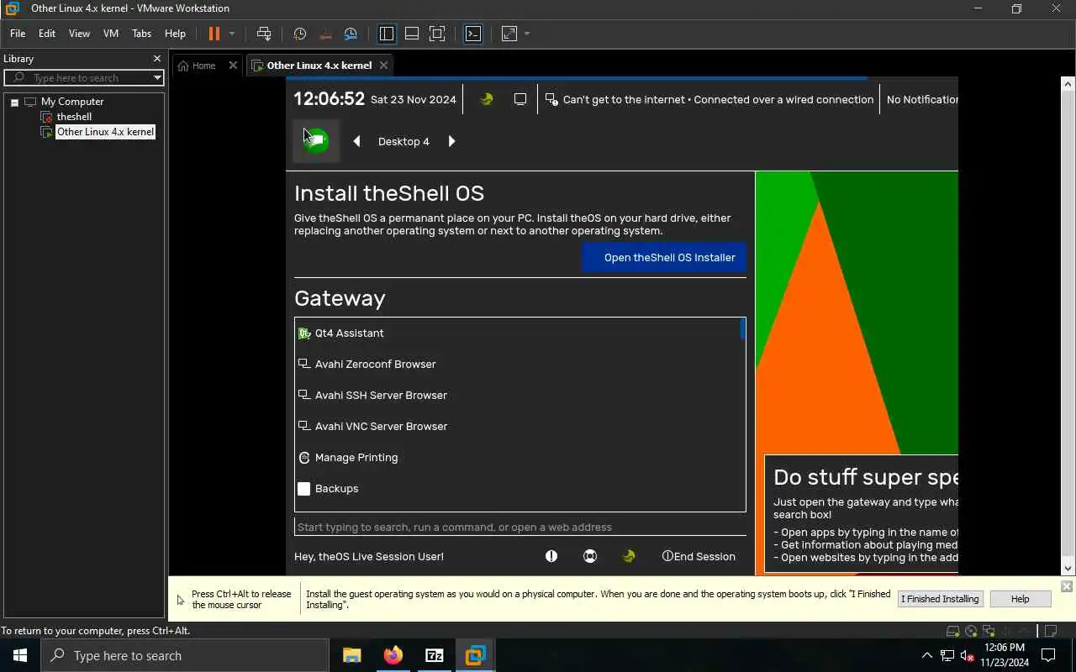Image resolution: width=1076 pixels, height=672 pixels.
Task: Select theshell VM in Library
Action: tap(74, 117)
